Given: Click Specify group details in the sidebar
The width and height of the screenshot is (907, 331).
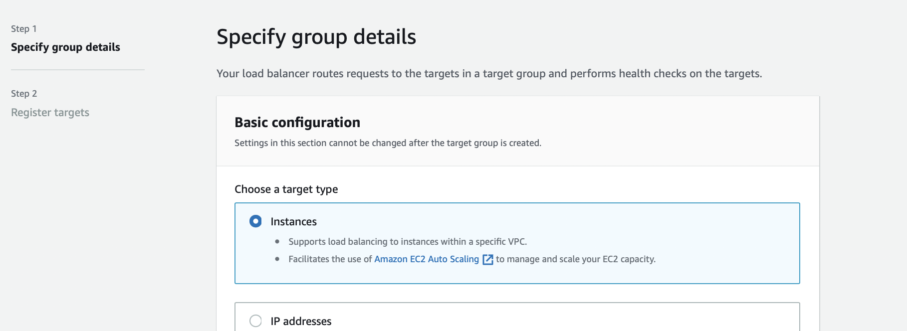Looking at the screenshot, I should [65, 47].
